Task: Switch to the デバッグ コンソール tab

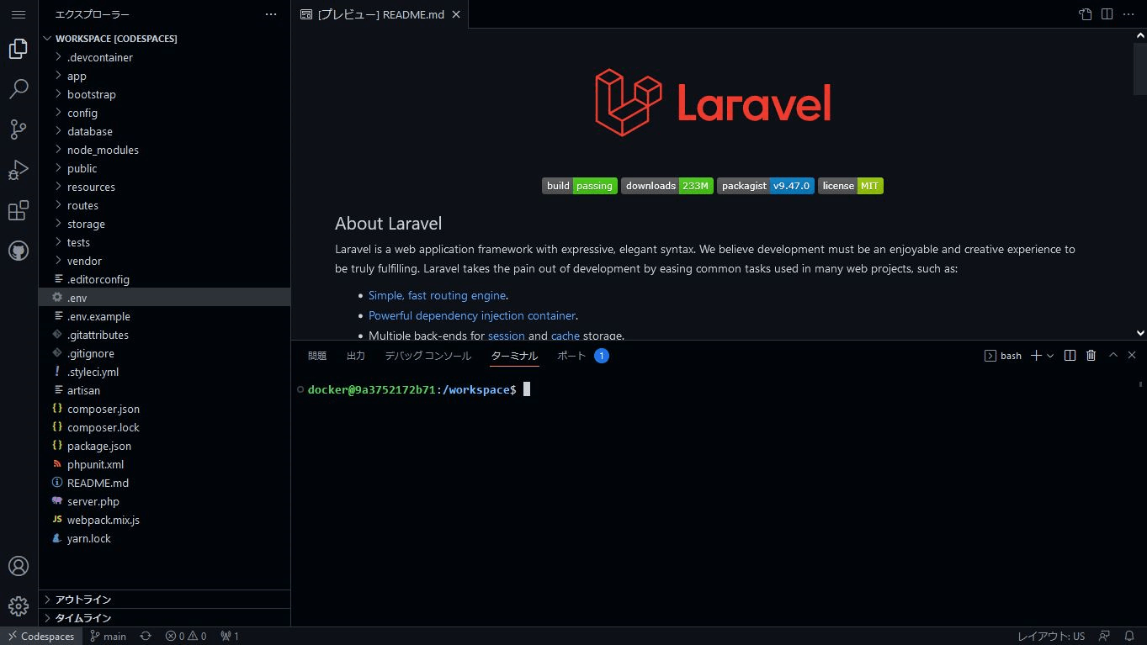Action: pyautogui.click(x=428, y=356)
